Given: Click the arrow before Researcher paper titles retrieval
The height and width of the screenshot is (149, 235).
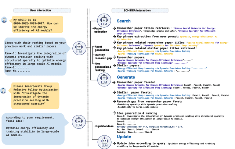Looking at the screenshot, I should click(x=115, y=28).
